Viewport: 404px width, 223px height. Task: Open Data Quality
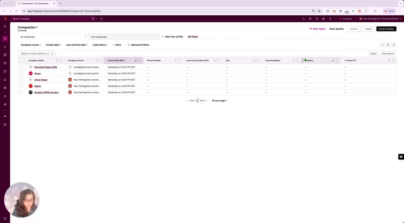(x=337, y=29)
